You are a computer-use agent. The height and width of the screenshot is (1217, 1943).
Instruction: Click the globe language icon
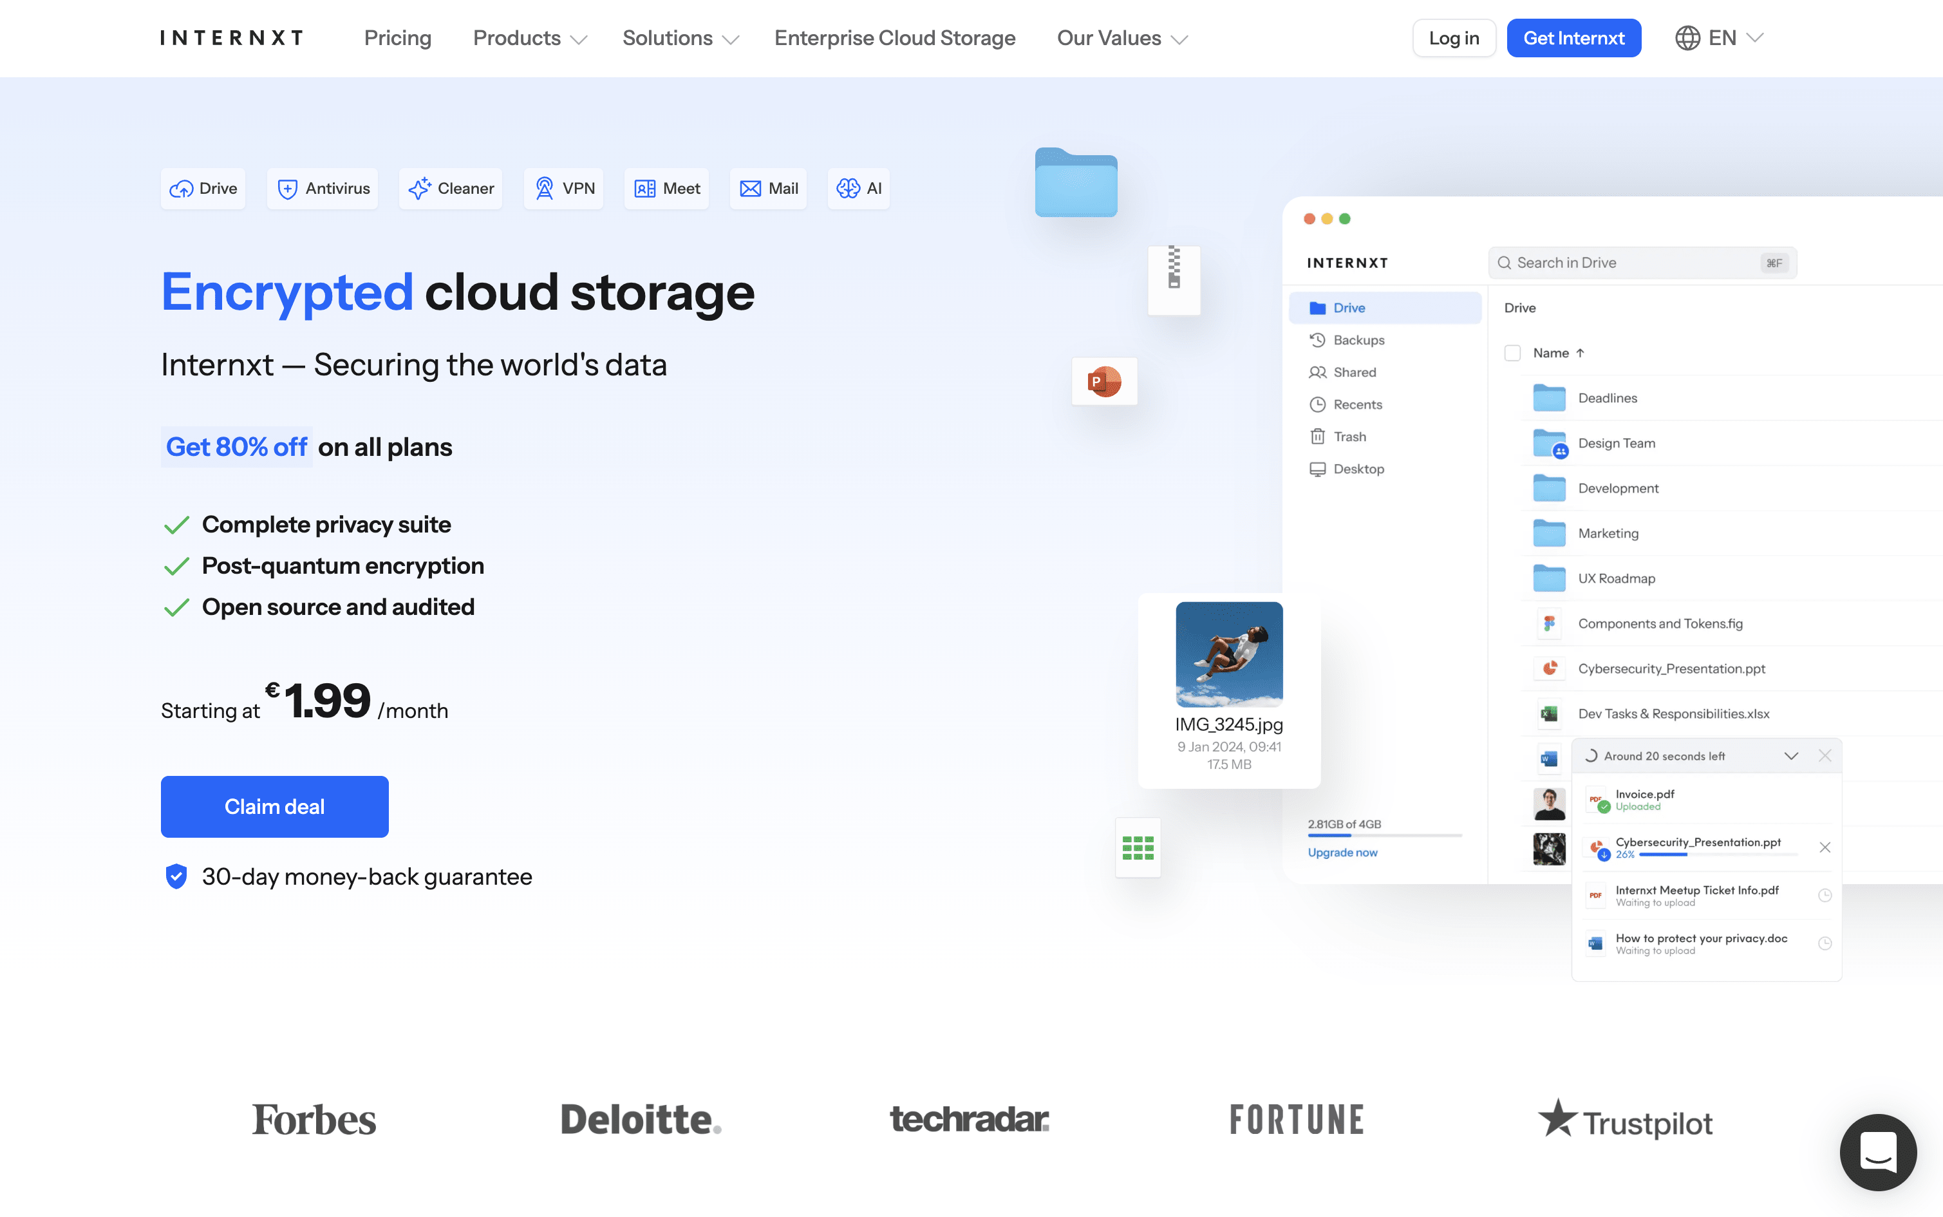[x=1687, y=38]
